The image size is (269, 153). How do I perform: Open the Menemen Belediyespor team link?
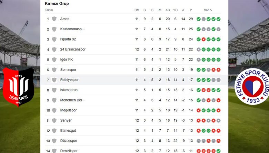pyautogui.click(x=72, y=100)
